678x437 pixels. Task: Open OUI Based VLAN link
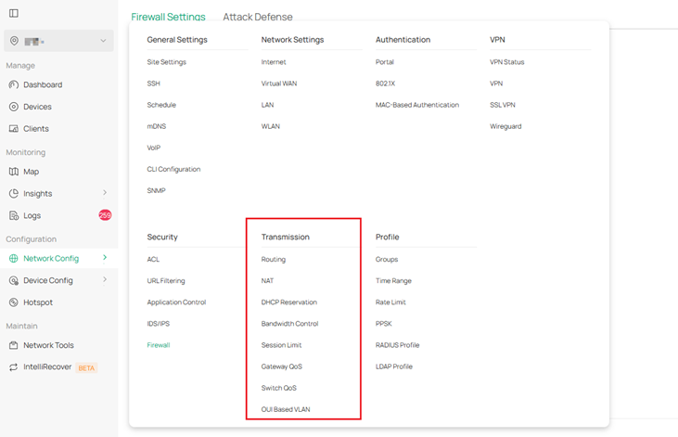pos(286,409)
